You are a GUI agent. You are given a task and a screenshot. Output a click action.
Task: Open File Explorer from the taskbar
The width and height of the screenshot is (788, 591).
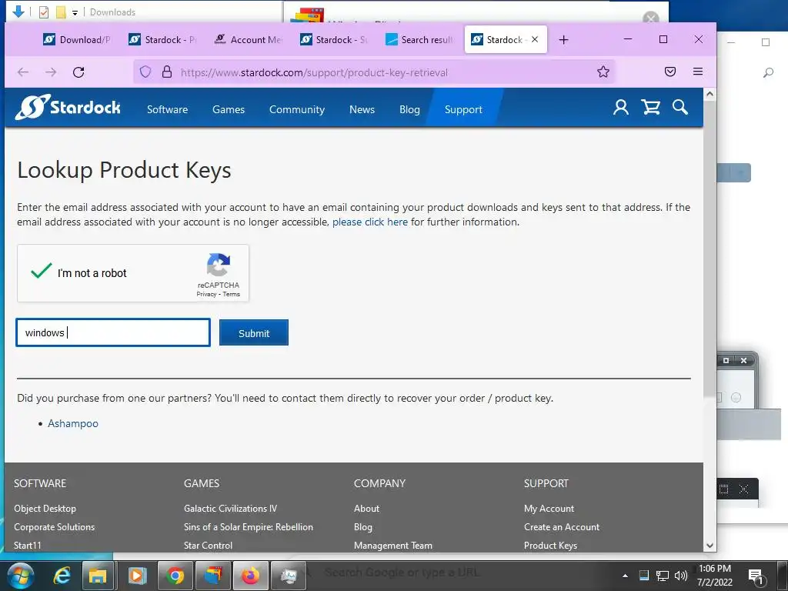[98, 576]
